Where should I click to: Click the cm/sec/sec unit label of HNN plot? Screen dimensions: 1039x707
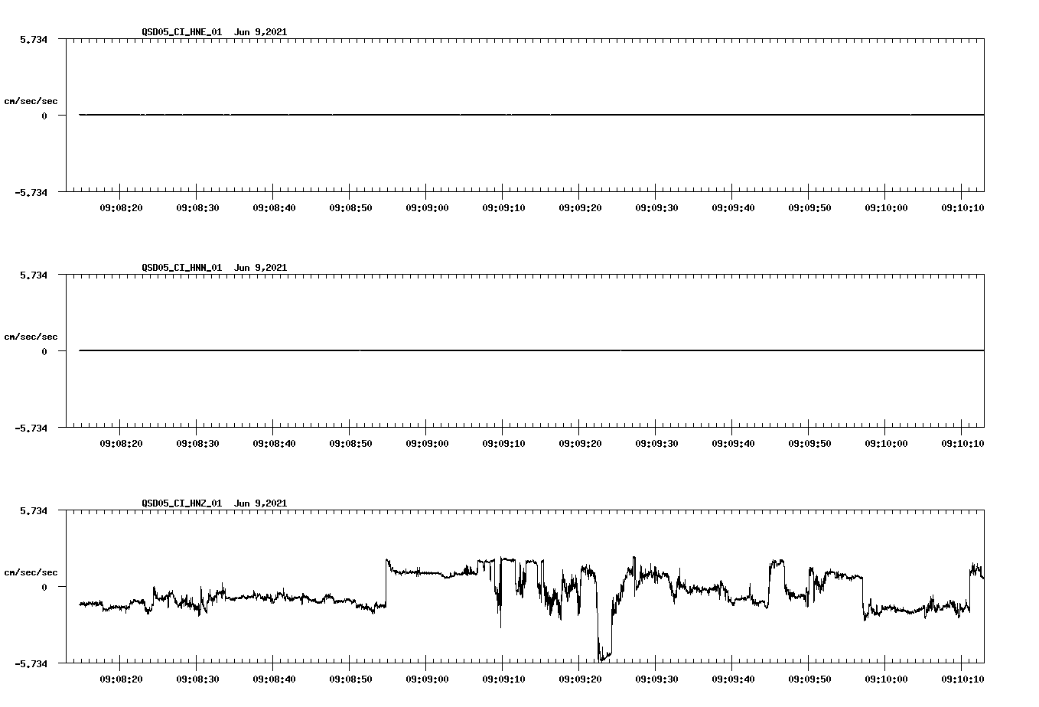[x=31, y=337]
